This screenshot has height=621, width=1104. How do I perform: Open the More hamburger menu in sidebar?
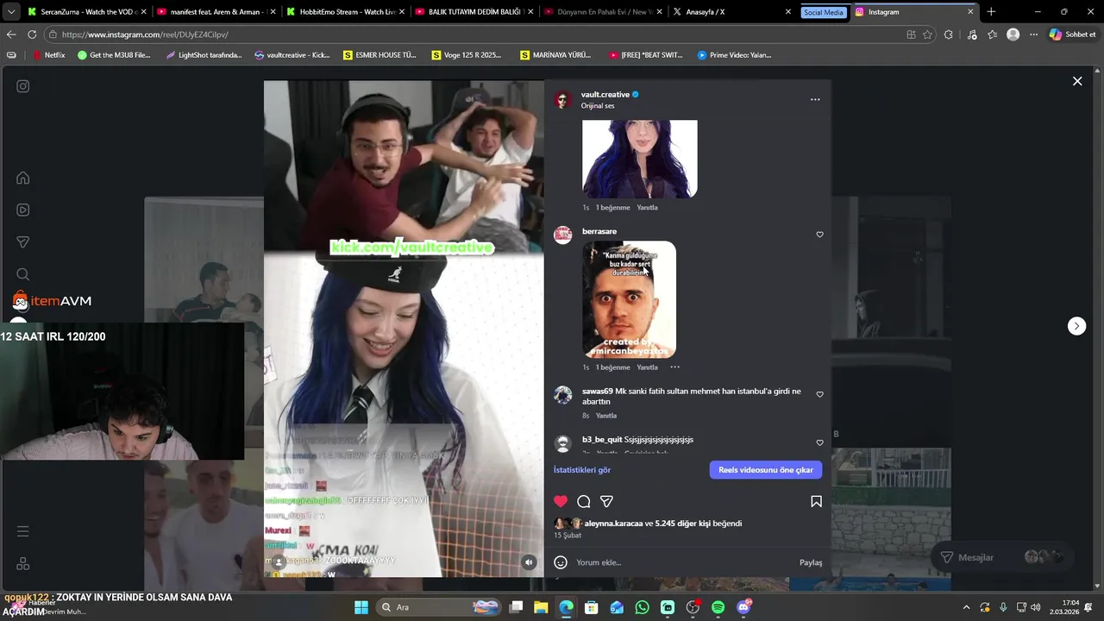tap(23, 531)
